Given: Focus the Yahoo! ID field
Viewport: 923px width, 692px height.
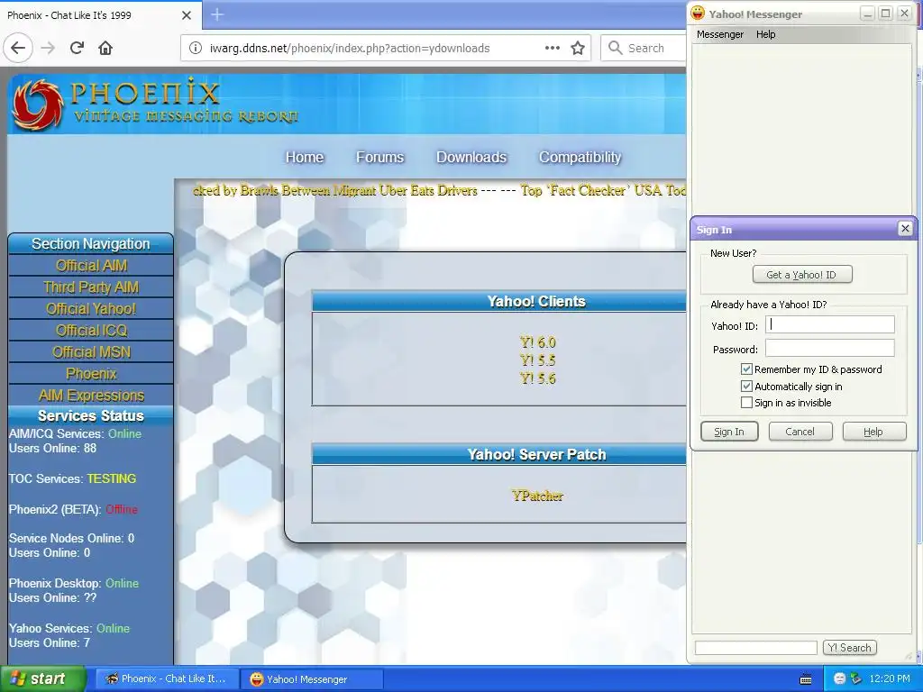Looking at the screenshot, I should [830, 324].
